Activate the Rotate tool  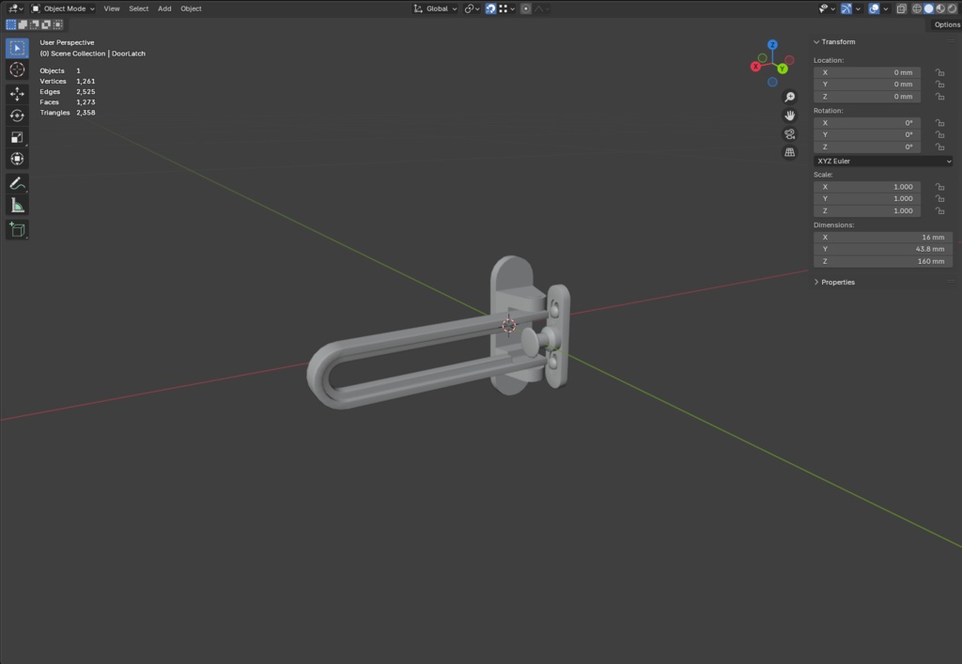[x=17, y=116]
